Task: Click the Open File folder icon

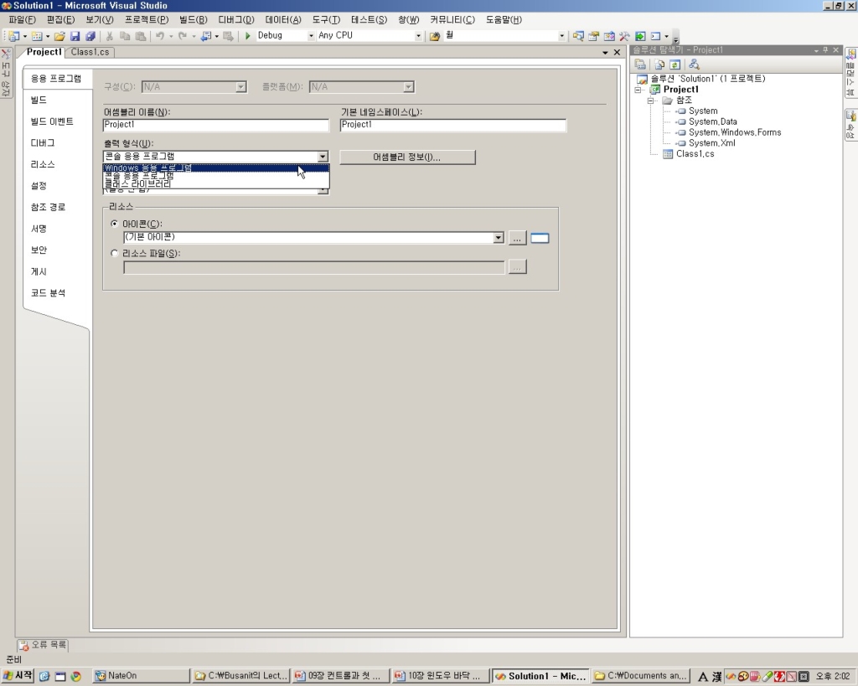Action: tap(59, 36)
